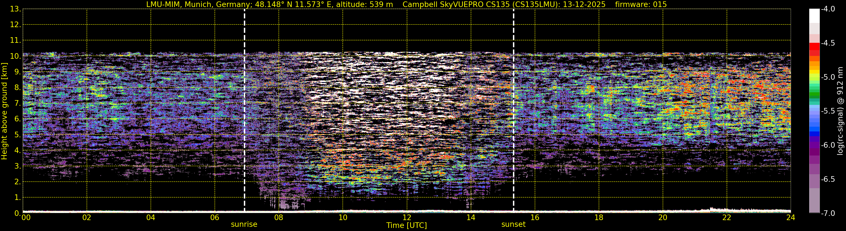846x231 pixels.
Task: Click the 'sunset' label below the axis
Action: tap(513, 225)
